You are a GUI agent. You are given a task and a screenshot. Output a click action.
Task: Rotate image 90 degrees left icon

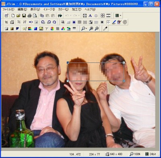click(x=43, y=22)
